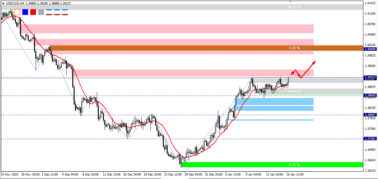Click the solid red square button

[x=33, y=12]
